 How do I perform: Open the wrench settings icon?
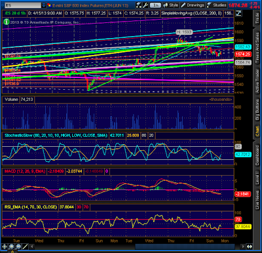(145, 5)
